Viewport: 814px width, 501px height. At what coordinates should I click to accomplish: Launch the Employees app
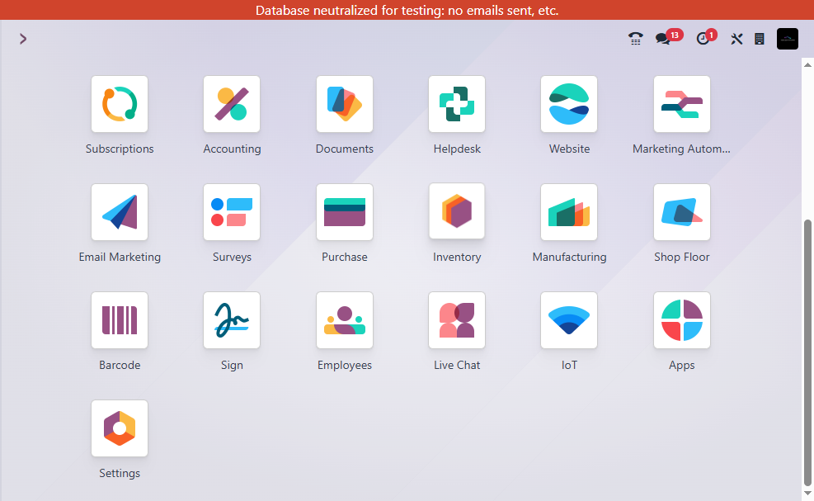(345, 320)
